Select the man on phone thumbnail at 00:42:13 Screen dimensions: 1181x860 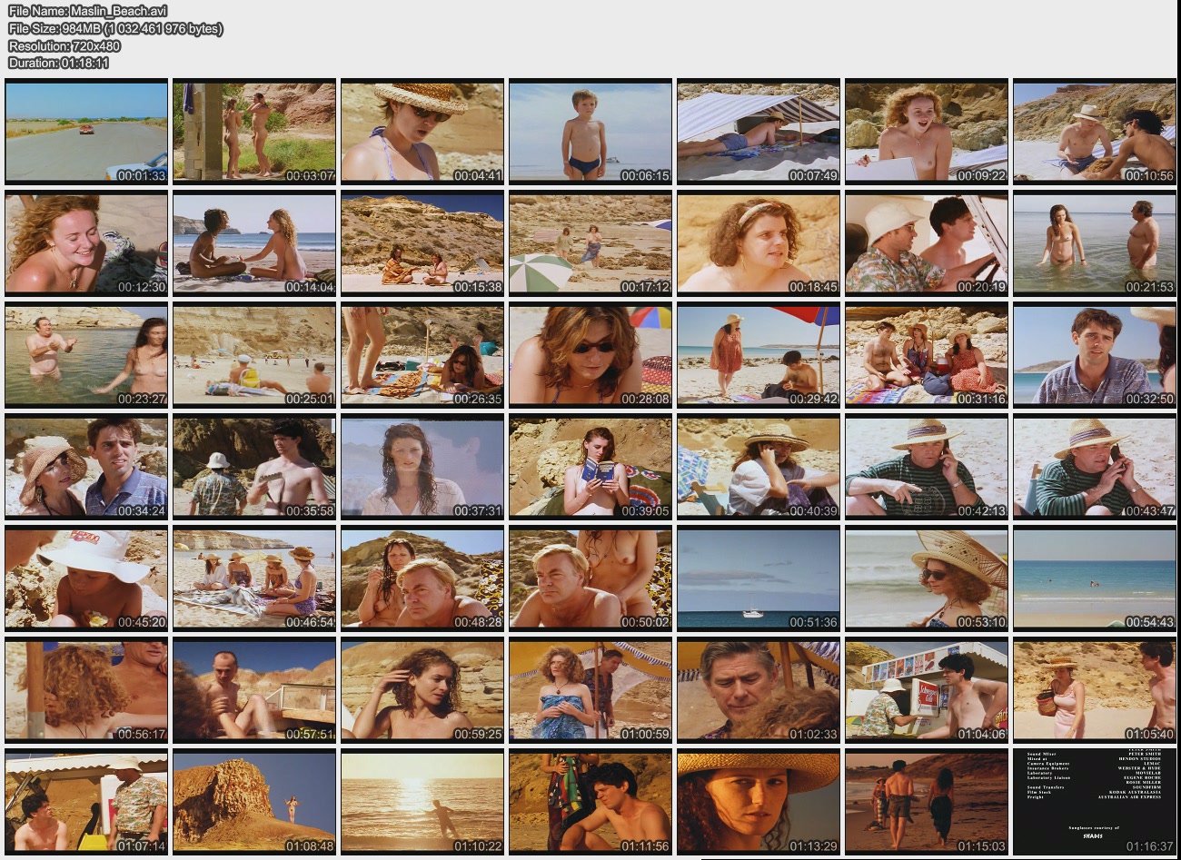coord(927,467)
